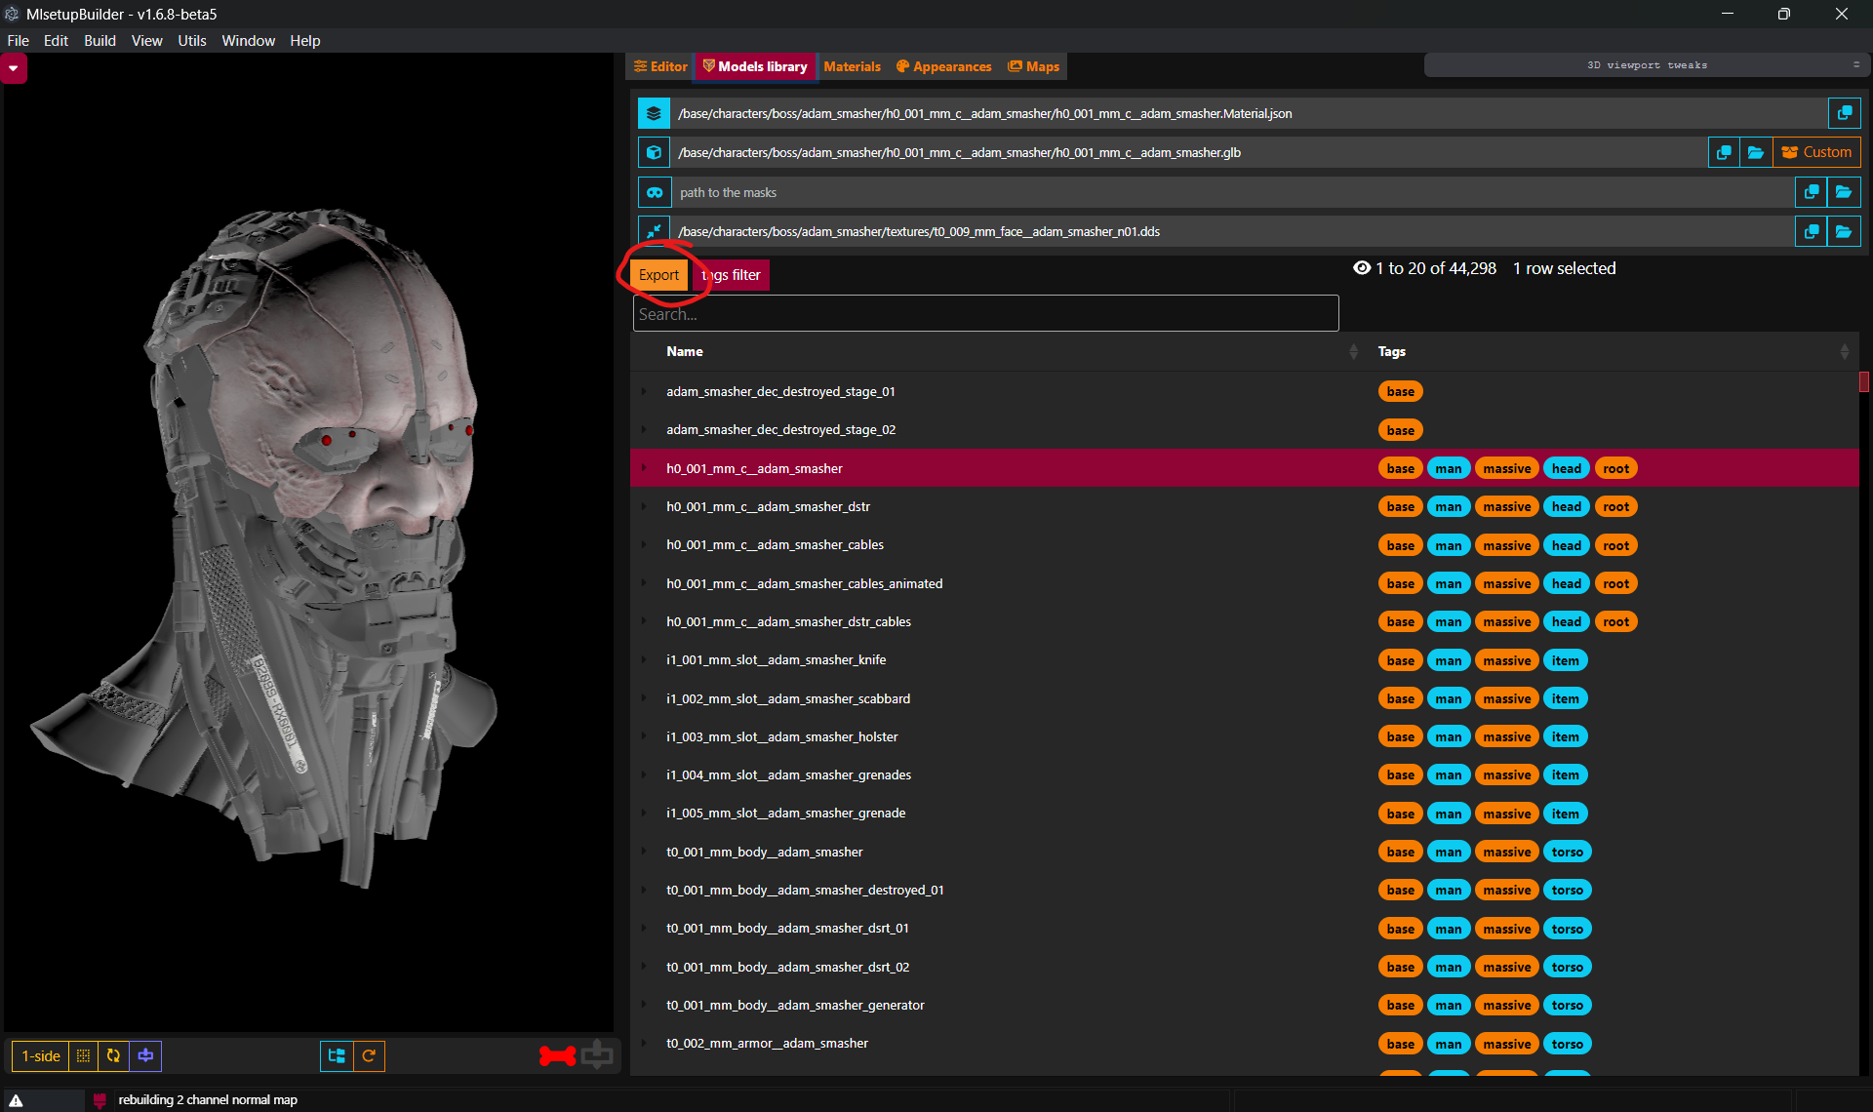1873x1112 pixels.
Task: Click the orange refresh icon in the viewport toolbar
Action: [370, 1055]
